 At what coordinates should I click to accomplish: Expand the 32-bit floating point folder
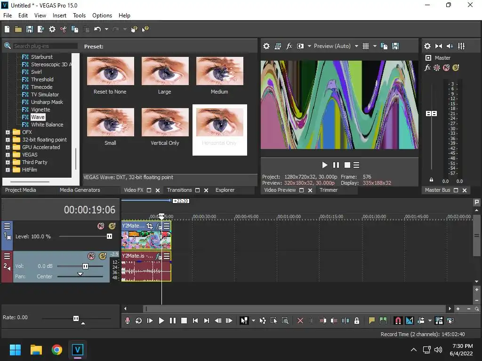coord(8,140)
